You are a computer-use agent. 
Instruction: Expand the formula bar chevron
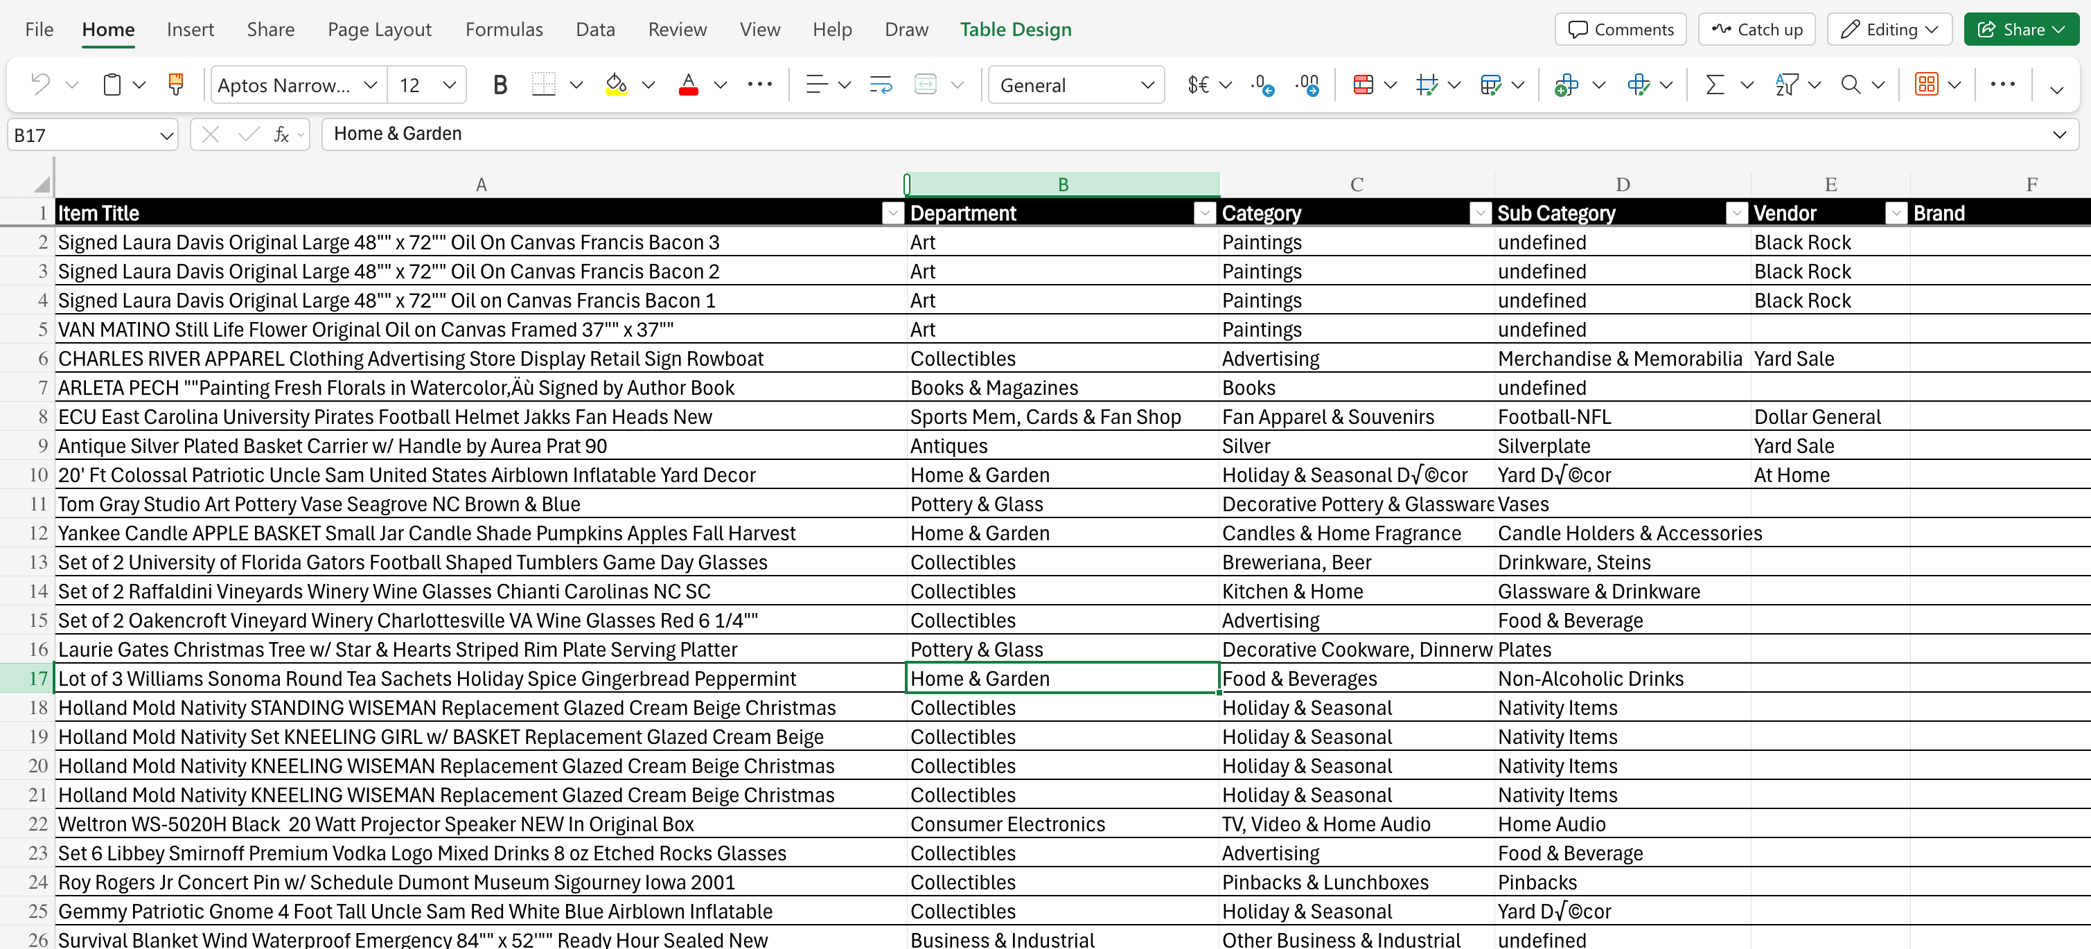tap(2059, 135)
